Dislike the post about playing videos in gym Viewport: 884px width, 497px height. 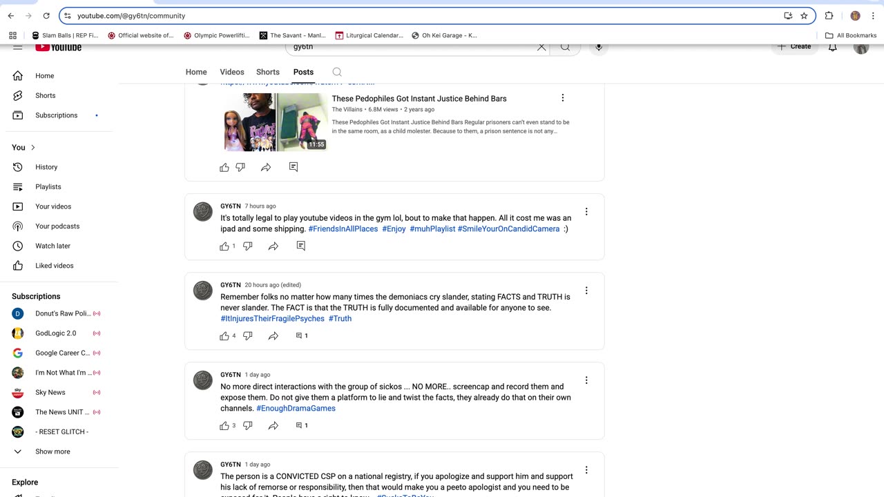click(x=248, y=246)
